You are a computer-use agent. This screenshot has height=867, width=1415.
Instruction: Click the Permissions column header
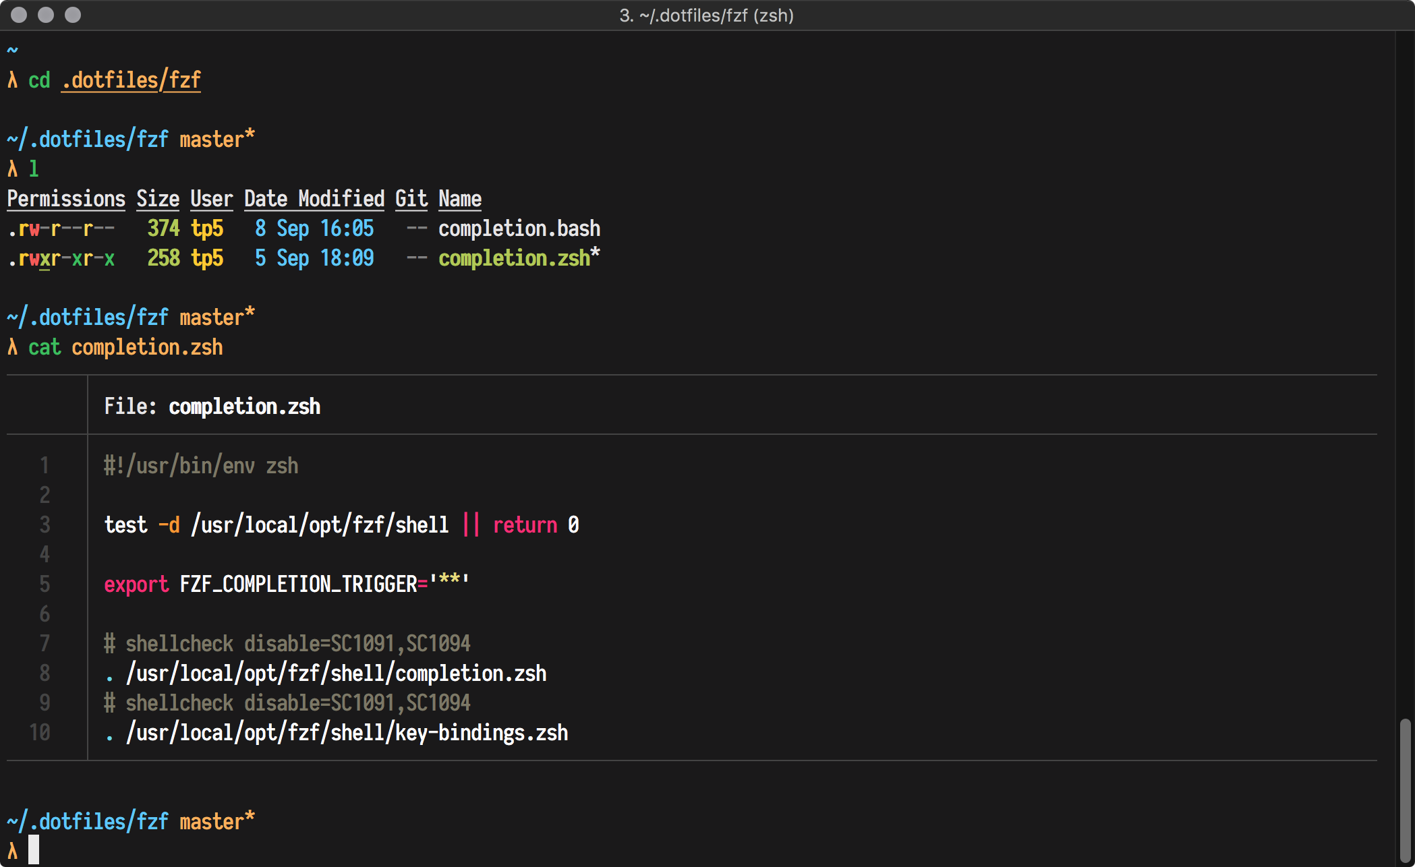66,199
